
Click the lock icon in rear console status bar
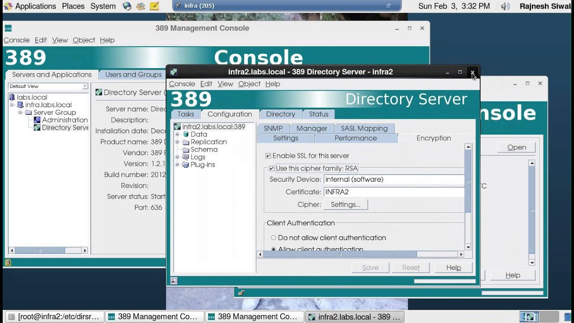tap(241, 293)
